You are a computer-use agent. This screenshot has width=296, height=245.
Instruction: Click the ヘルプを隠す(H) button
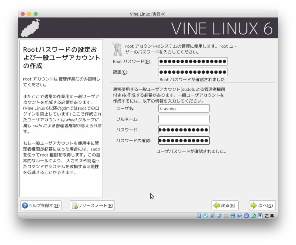(x=41, y=205)
